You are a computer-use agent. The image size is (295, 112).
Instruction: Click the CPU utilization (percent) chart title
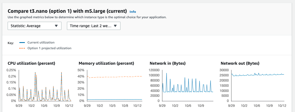pyautogui.click(x=31, y=63)
